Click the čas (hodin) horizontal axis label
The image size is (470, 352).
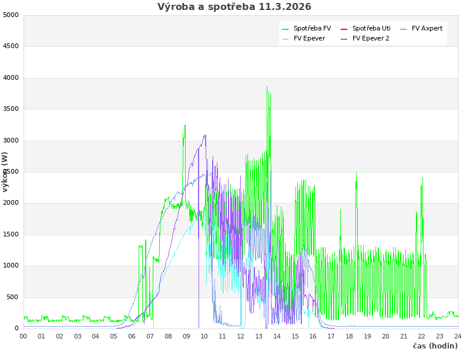(435, 346)
